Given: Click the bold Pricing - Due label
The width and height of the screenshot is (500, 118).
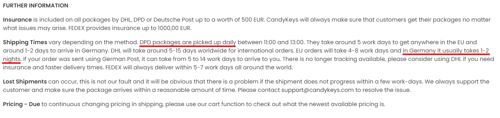Looking at the screenshot, I should [x=21, y=104].
